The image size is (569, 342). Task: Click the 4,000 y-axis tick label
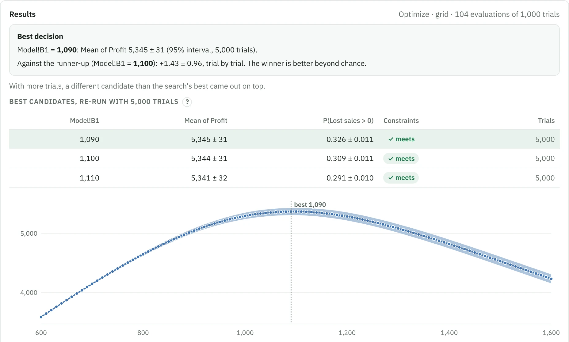[29, 293]
